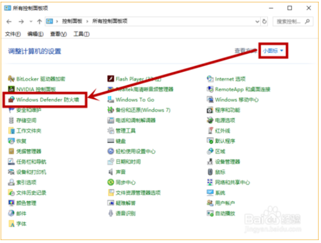Open the 查看(V) menu
This screenshot has height=243, width=321.
[58, 34]
